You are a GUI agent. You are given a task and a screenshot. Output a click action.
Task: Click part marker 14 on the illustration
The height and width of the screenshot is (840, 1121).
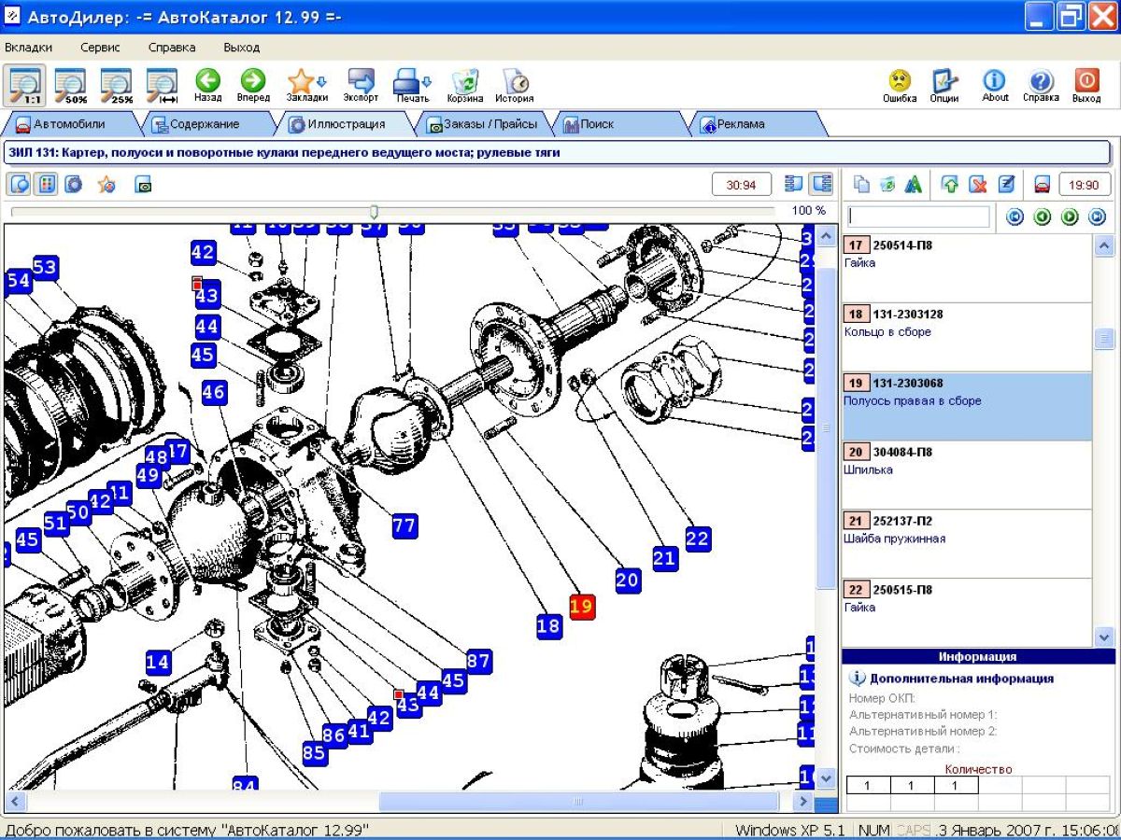pyautogui.click(x=158, y=663)
